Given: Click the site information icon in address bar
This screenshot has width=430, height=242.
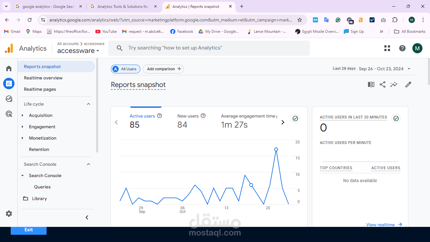Looking at the screenshot, I should (x=43, y=20).
